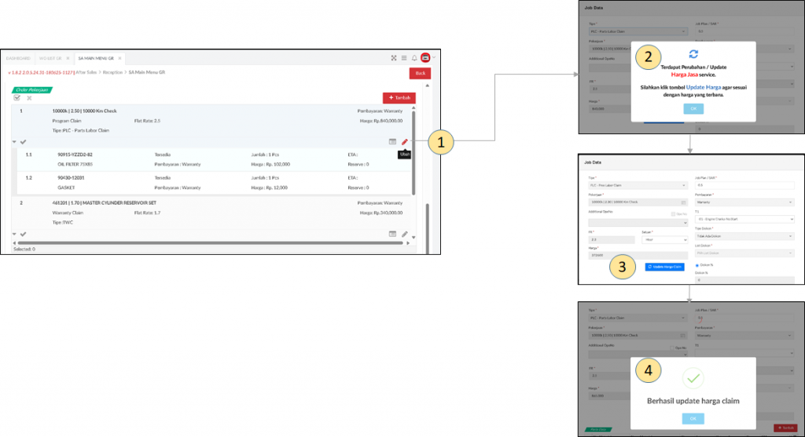Open the notifications bell icon

[x=414, y=58]
